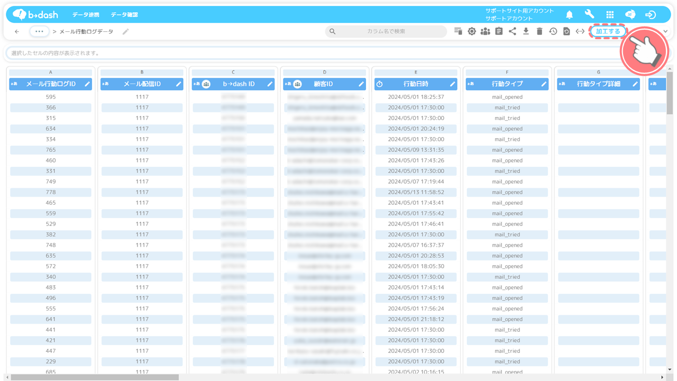This screenshot has width=677, height=381.
Task: Click the clipboard icon in toolbar
Action: [x=499, y=32]
